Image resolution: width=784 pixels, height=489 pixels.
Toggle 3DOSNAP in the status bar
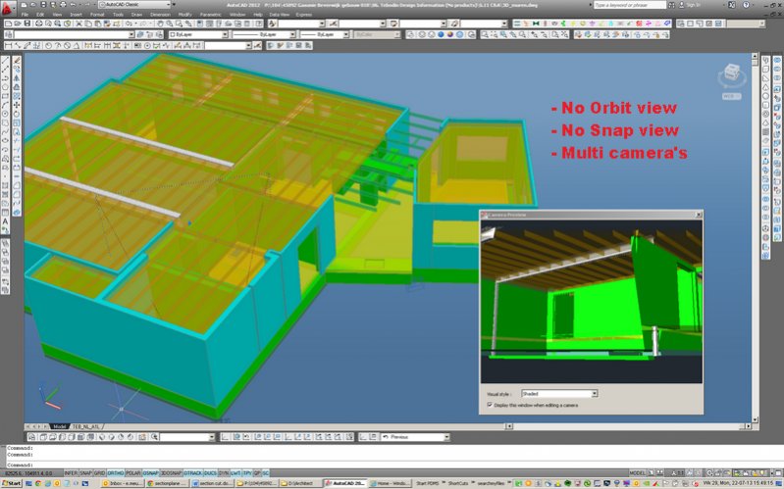171,472
